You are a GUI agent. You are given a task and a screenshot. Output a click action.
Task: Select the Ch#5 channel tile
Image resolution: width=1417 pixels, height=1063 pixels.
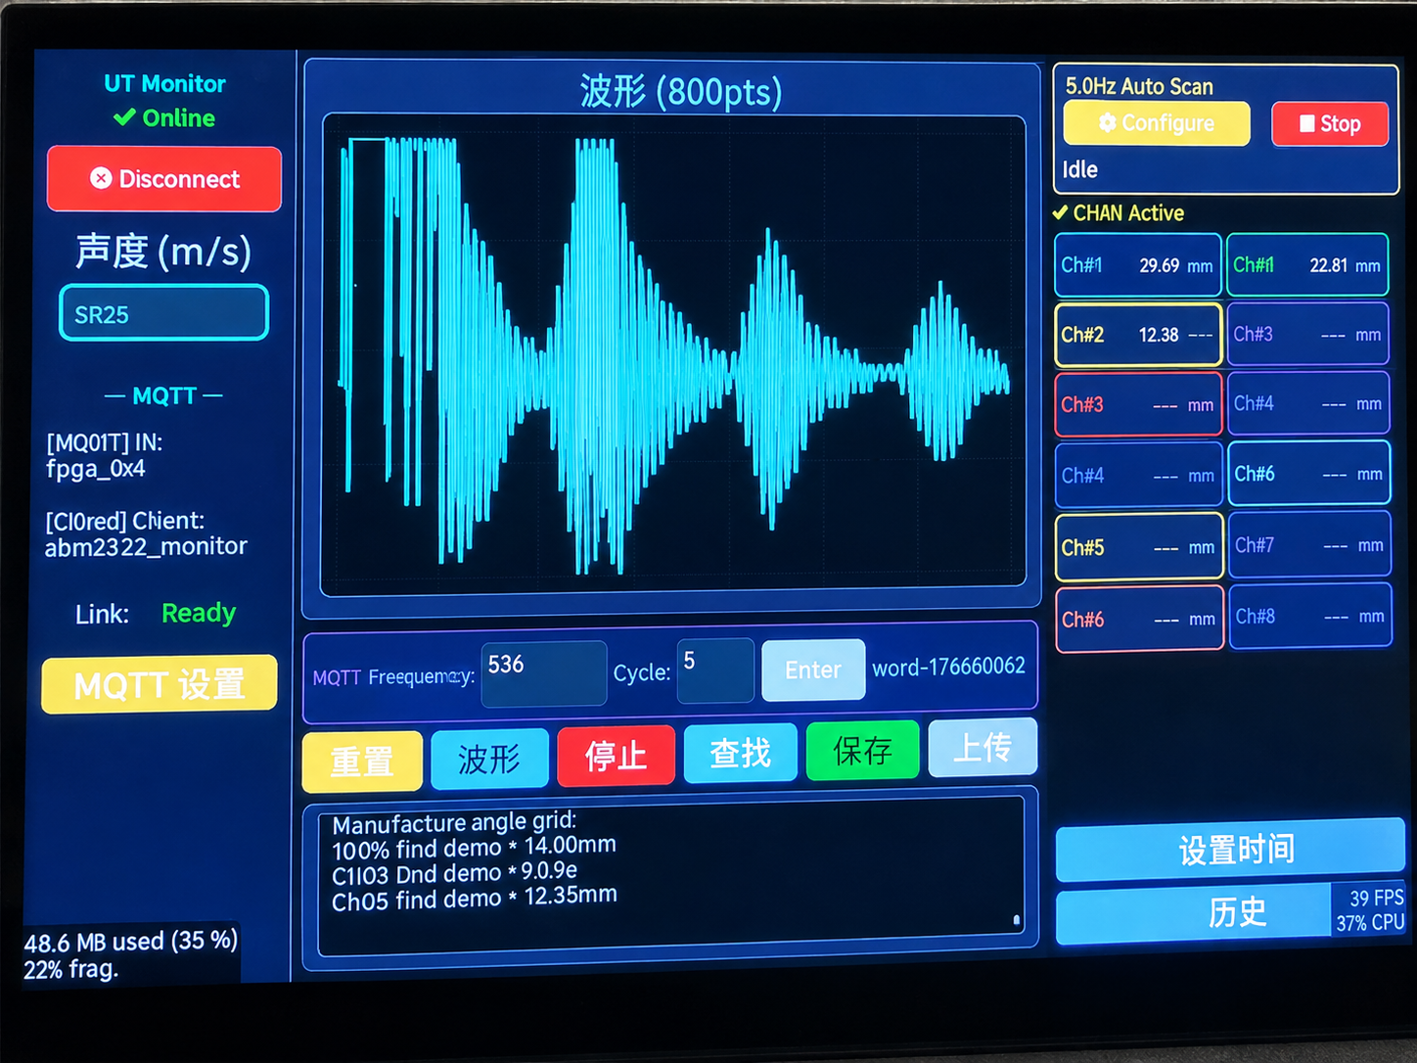click(x=1139, y=547)
